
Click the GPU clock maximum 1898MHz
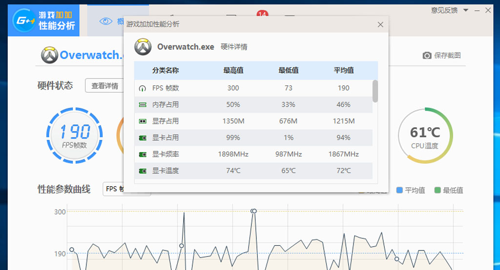point(233,154)
